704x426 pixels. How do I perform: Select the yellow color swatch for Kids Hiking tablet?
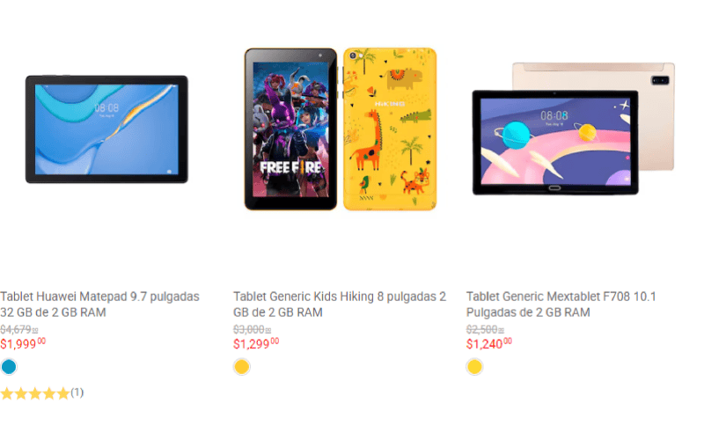241,367
